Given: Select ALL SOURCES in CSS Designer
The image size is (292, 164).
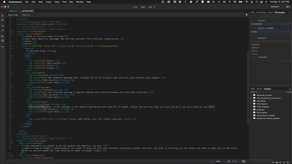Looking at the screenshot, I should (270, 24).
